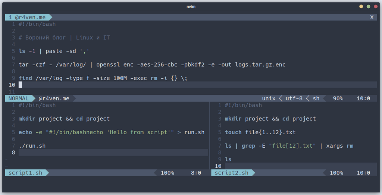The height and width of the screenshot is (195, 382).
Task: Click 'echo' keyword in script1.sh
Action: [25, 132]
